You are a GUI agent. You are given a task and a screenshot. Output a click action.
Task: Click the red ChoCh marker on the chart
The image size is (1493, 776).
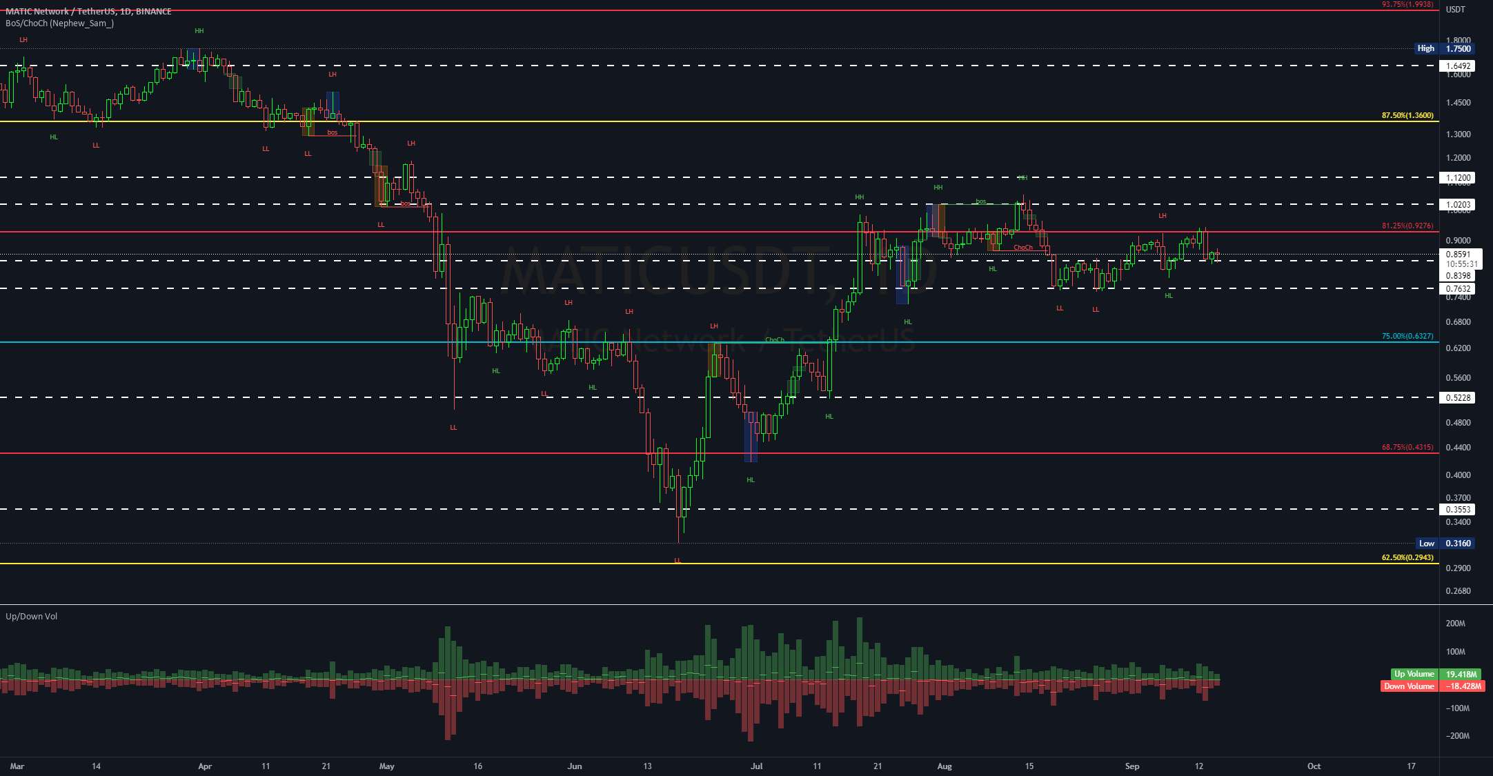tap(1023, 248)
